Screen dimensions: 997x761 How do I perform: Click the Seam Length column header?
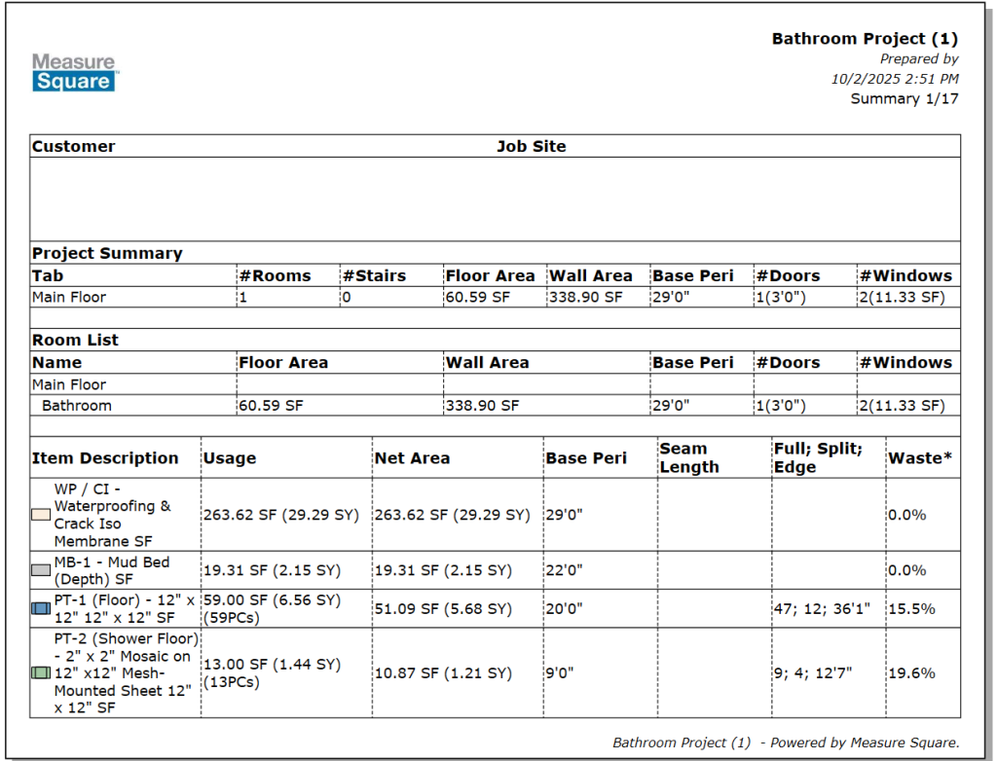pos(689,457)
